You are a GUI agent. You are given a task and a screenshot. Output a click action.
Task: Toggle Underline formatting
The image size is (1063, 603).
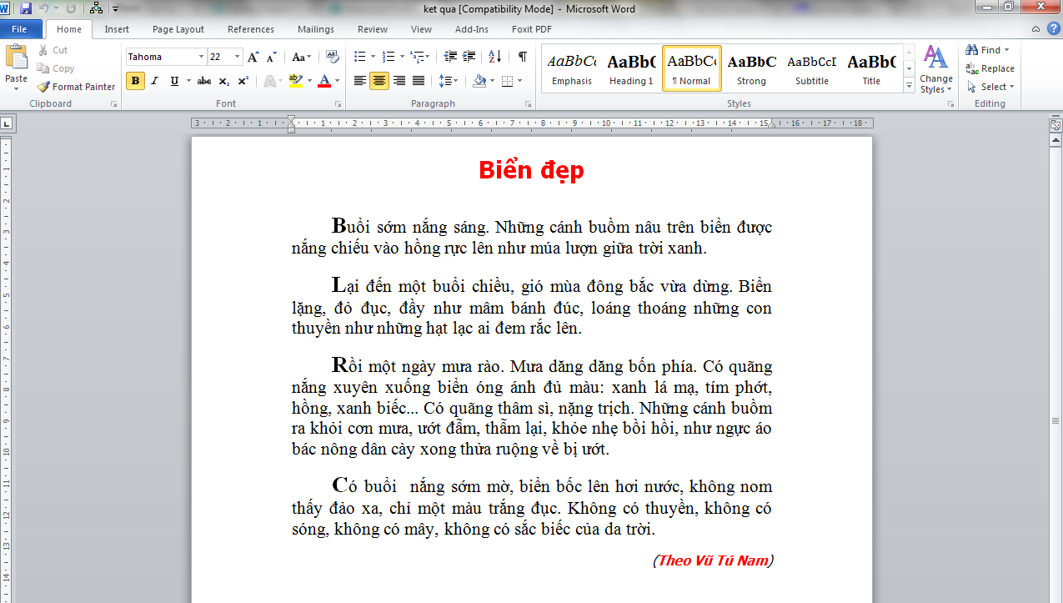point(174,81)
